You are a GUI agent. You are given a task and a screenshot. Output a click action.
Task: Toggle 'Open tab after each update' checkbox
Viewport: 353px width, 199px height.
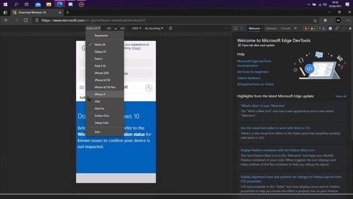[239, 45]
